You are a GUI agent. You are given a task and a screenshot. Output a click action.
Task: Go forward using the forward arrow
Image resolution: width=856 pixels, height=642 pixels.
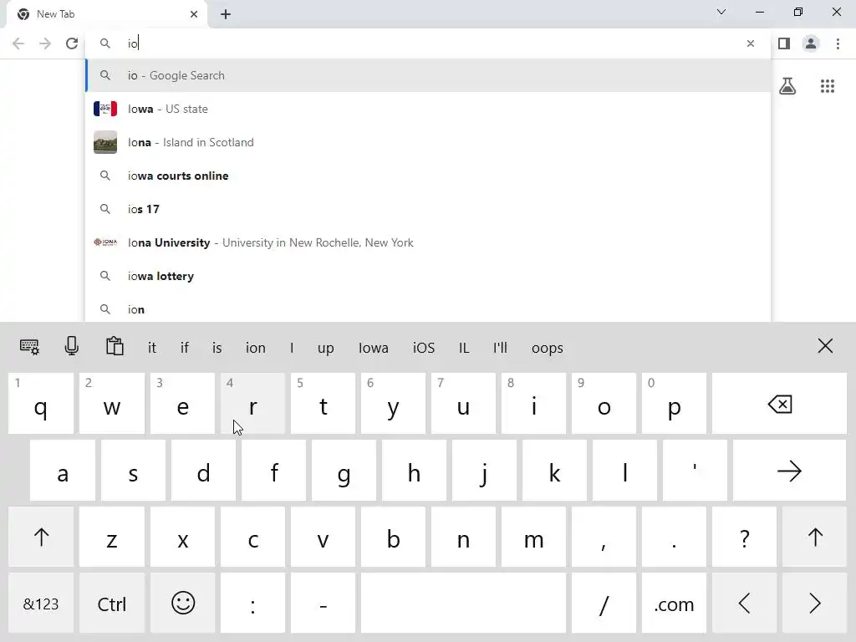[45, 43]
